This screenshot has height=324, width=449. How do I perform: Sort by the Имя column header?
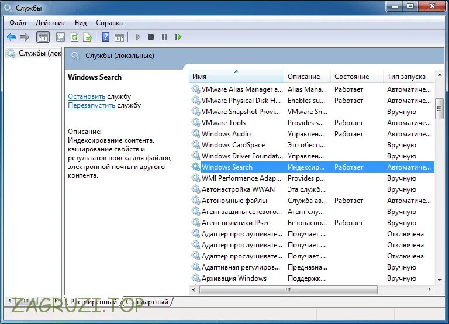click(x=236, y=77)
